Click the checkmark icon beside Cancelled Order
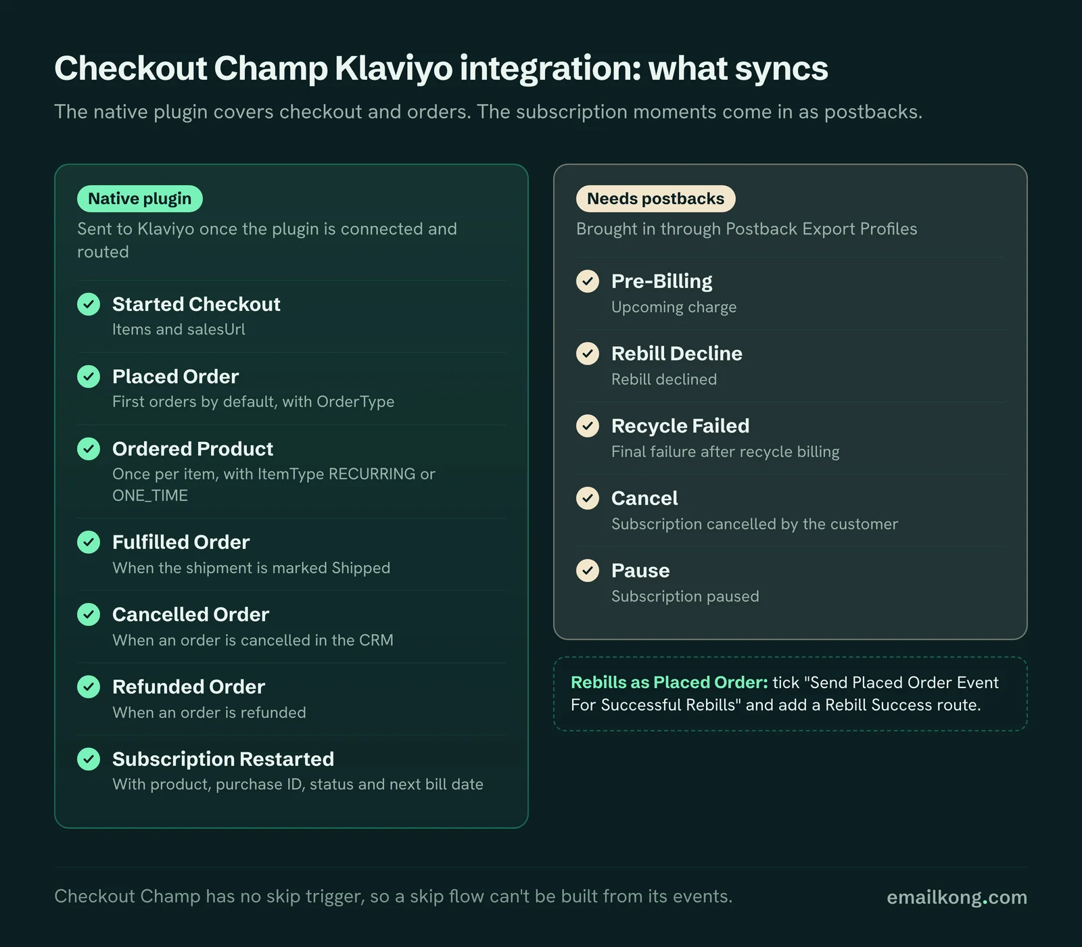The width and height of the screenshot is (1082, 947). 89,614
